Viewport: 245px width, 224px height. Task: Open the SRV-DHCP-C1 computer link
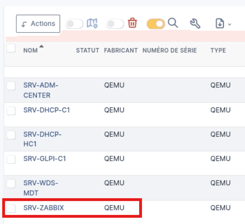click(47, 110)
